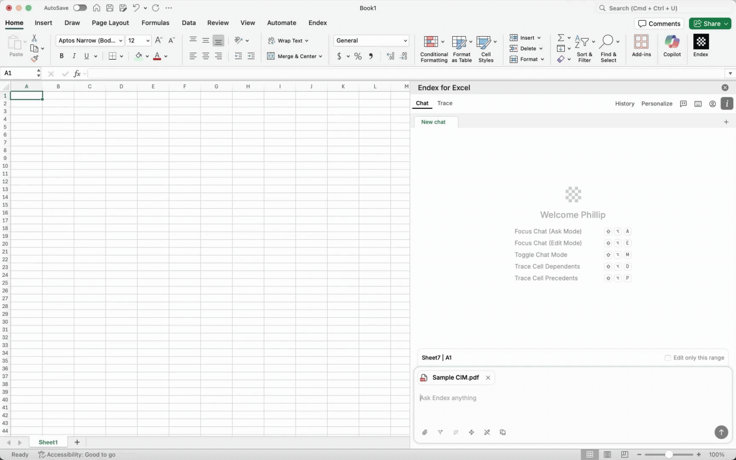Screen dimensions: 736x460
Task: Send the Endex chat message
Action: click(721, 432)
